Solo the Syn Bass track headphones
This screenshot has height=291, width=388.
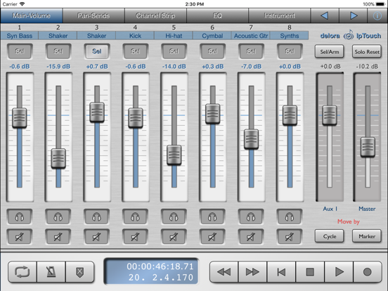[19, 217]
